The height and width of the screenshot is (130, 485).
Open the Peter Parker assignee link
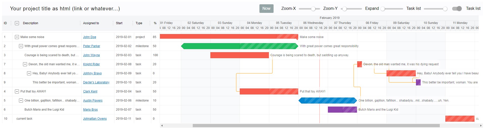[91, 46]
